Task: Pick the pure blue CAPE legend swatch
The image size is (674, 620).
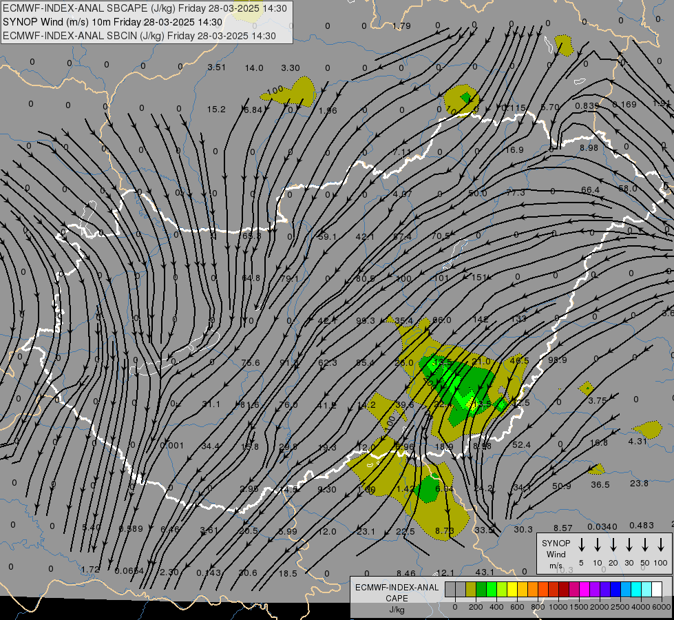Action: [x=615, y=589]
